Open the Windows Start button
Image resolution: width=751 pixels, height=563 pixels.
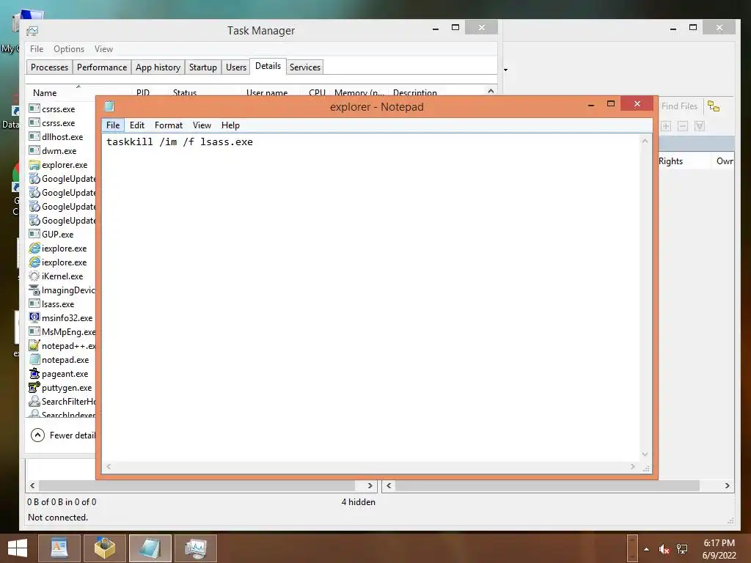point(18,548)
